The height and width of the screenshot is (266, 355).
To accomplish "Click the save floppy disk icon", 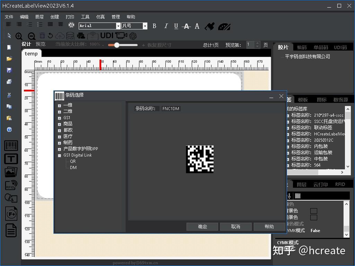I will pyautogui.click(x=9, y=70).
